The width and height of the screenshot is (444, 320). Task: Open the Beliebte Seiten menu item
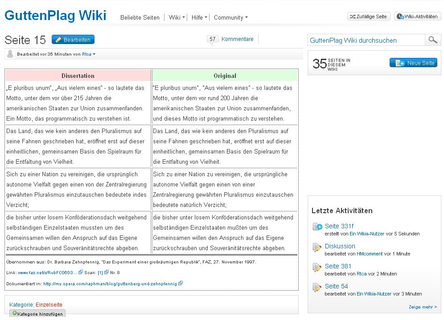pos(140,18)
